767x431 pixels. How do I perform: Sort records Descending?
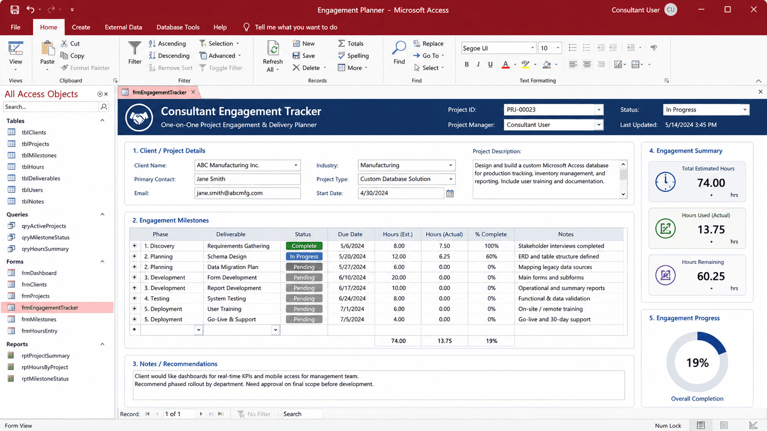pos(169,56)
